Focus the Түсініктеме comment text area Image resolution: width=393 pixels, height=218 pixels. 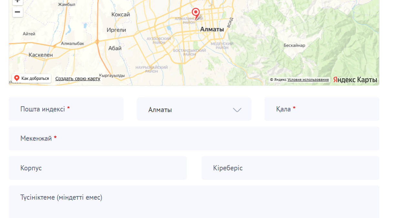pos(194,202)
